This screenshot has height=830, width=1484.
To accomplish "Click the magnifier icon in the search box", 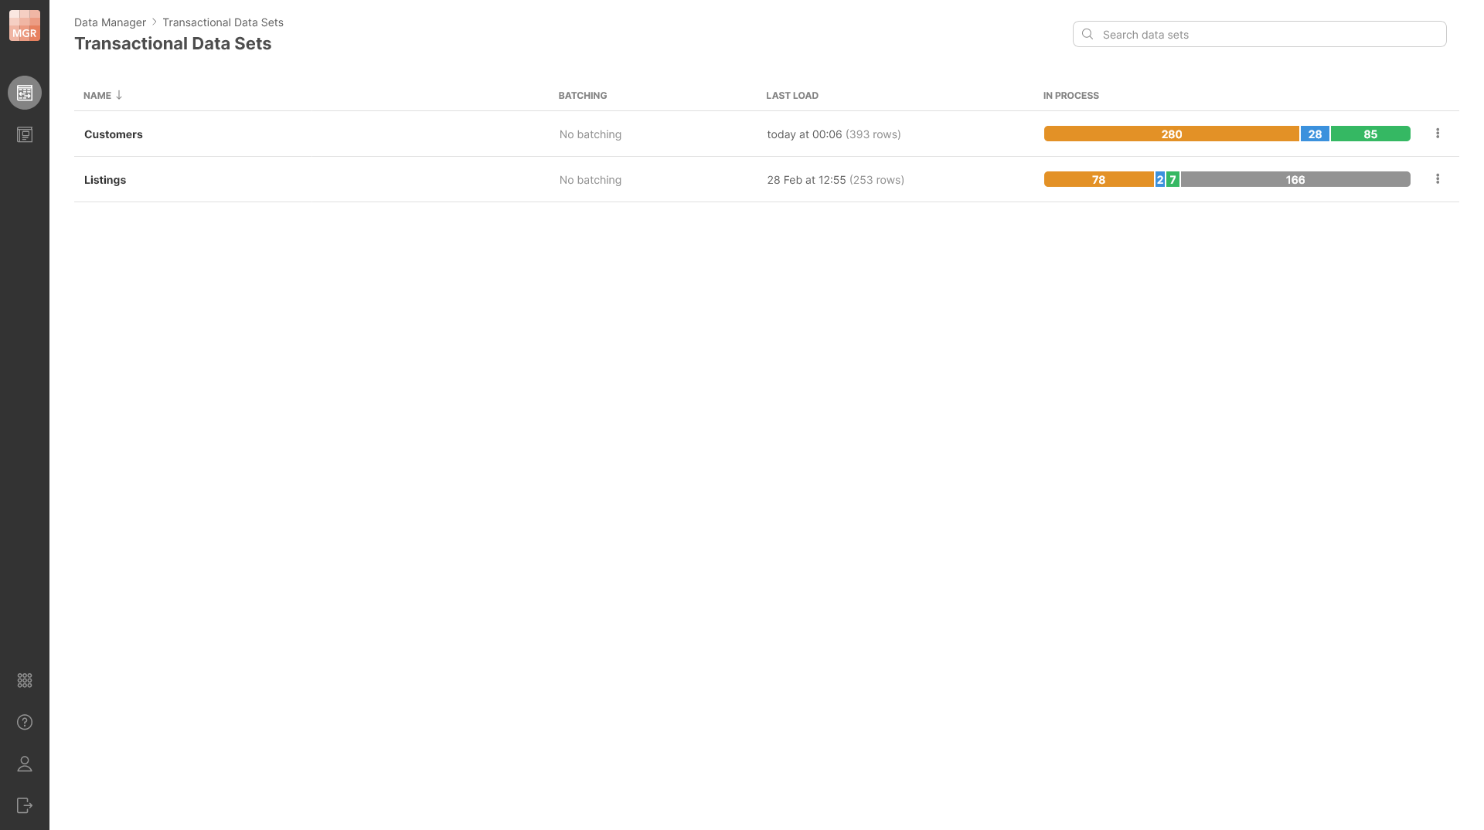I will (x=1087, y=34).
